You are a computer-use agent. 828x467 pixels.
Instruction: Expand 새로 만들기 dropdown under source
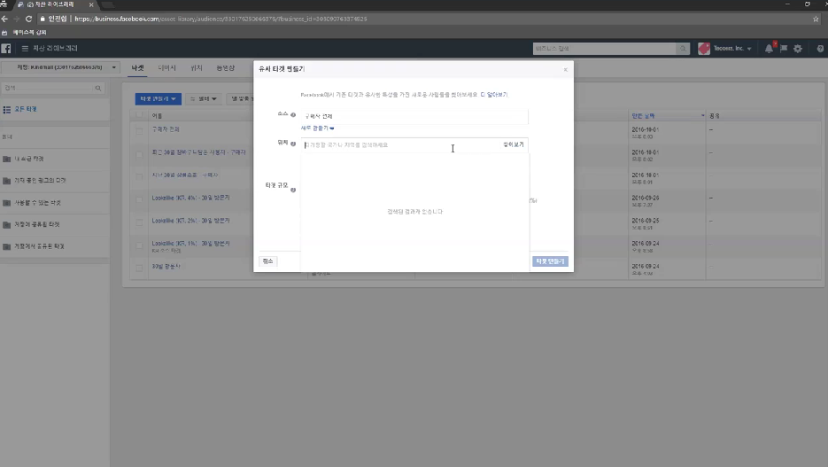317,128
